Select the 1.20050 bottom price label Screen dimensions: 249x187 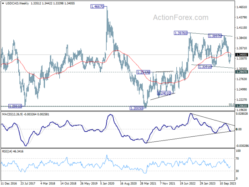click(137, 108)
